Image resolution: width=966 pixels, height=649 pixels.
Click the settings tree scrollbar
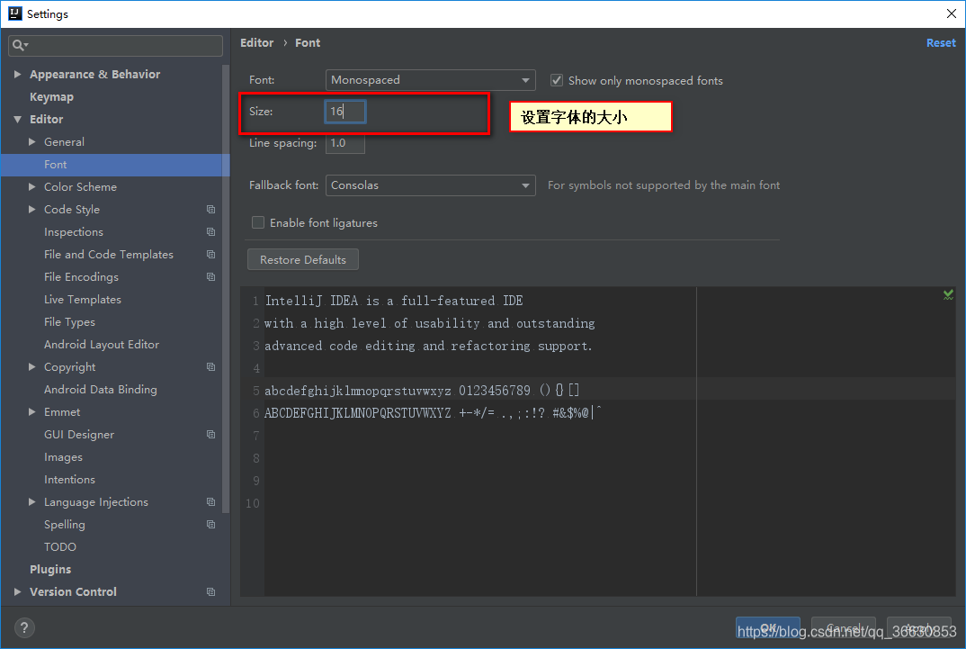pyautogui.click(x=226, y=288)
